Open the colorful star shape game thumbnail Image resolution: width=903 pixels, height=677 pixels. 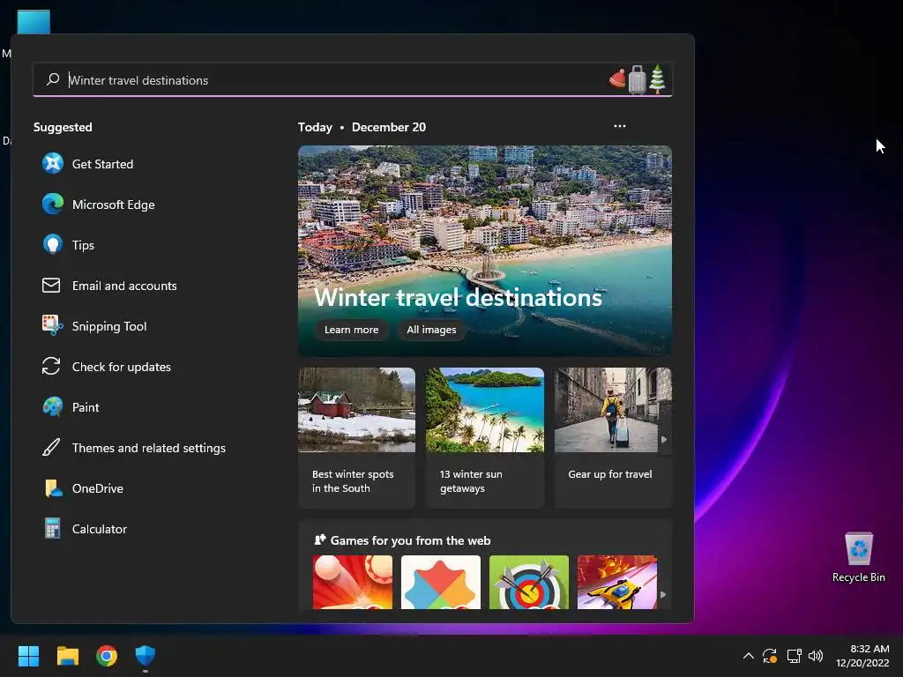[441, 582]
